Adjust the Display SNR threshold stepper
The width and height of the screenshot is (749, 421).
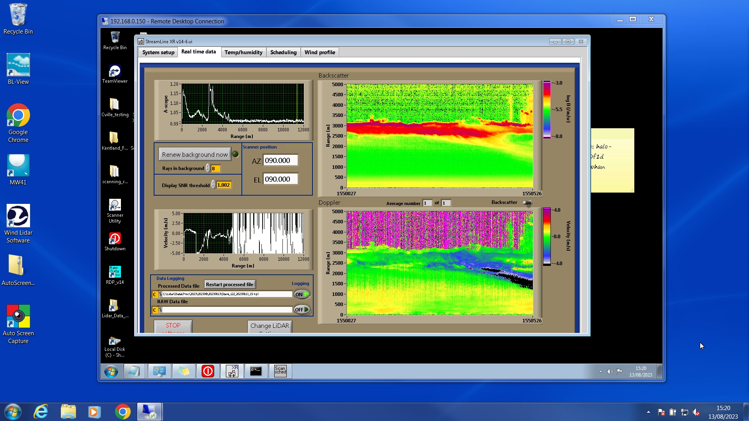tap(213, 185)
